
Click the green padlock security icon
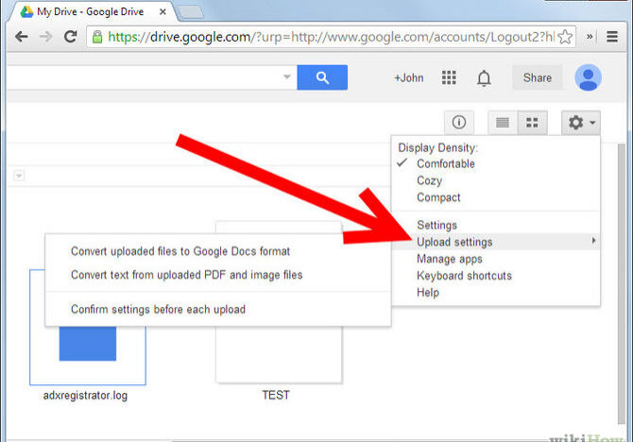pyautogui.click(x=97, y=37)
